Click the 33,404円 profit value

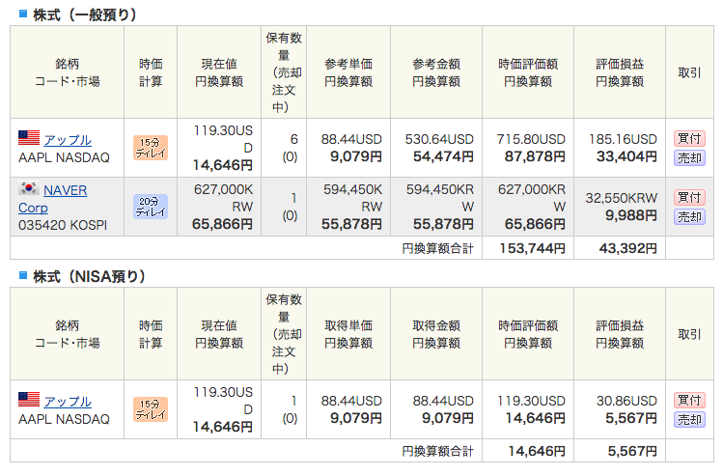tap(626, 156)
